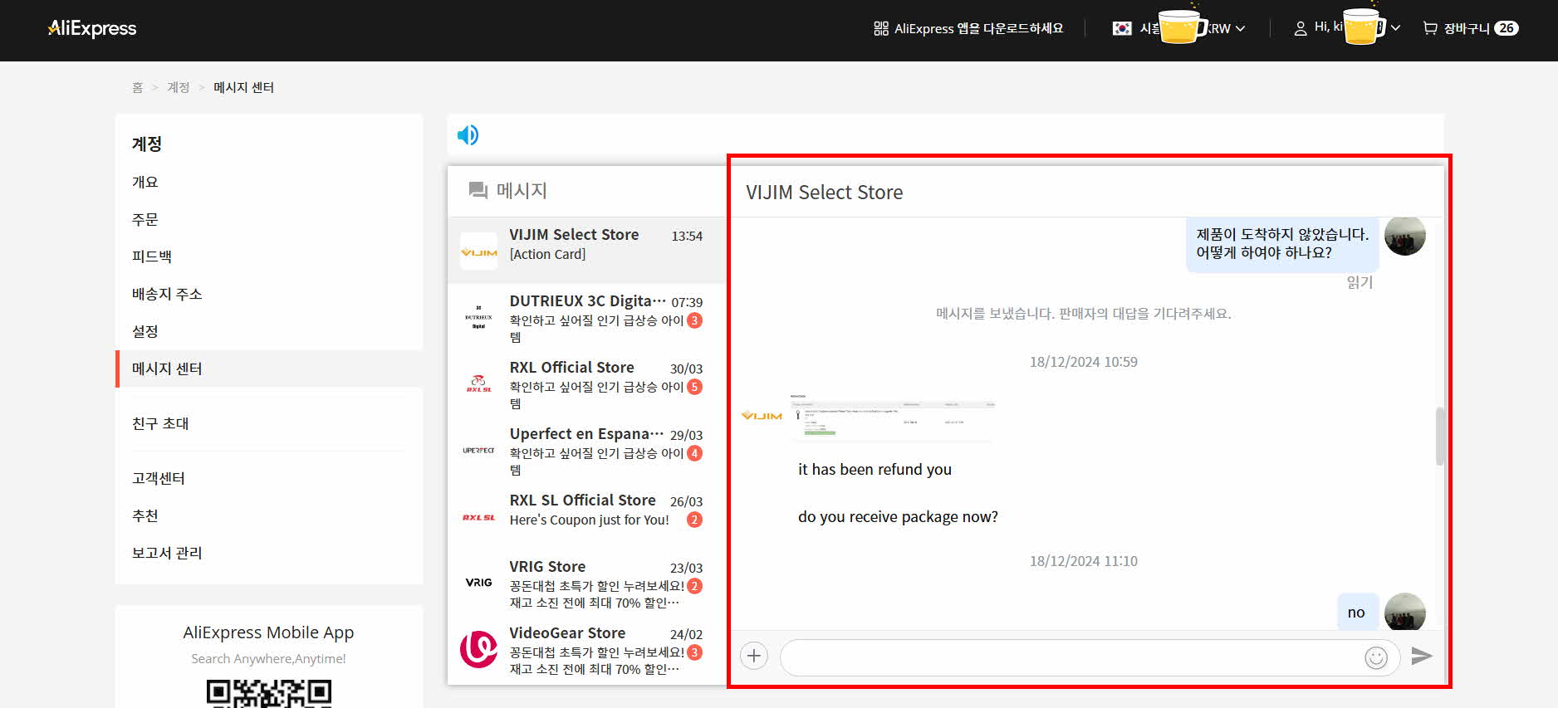Click the refund screenshot thumbnail in chat

click(x=893, y=417)
